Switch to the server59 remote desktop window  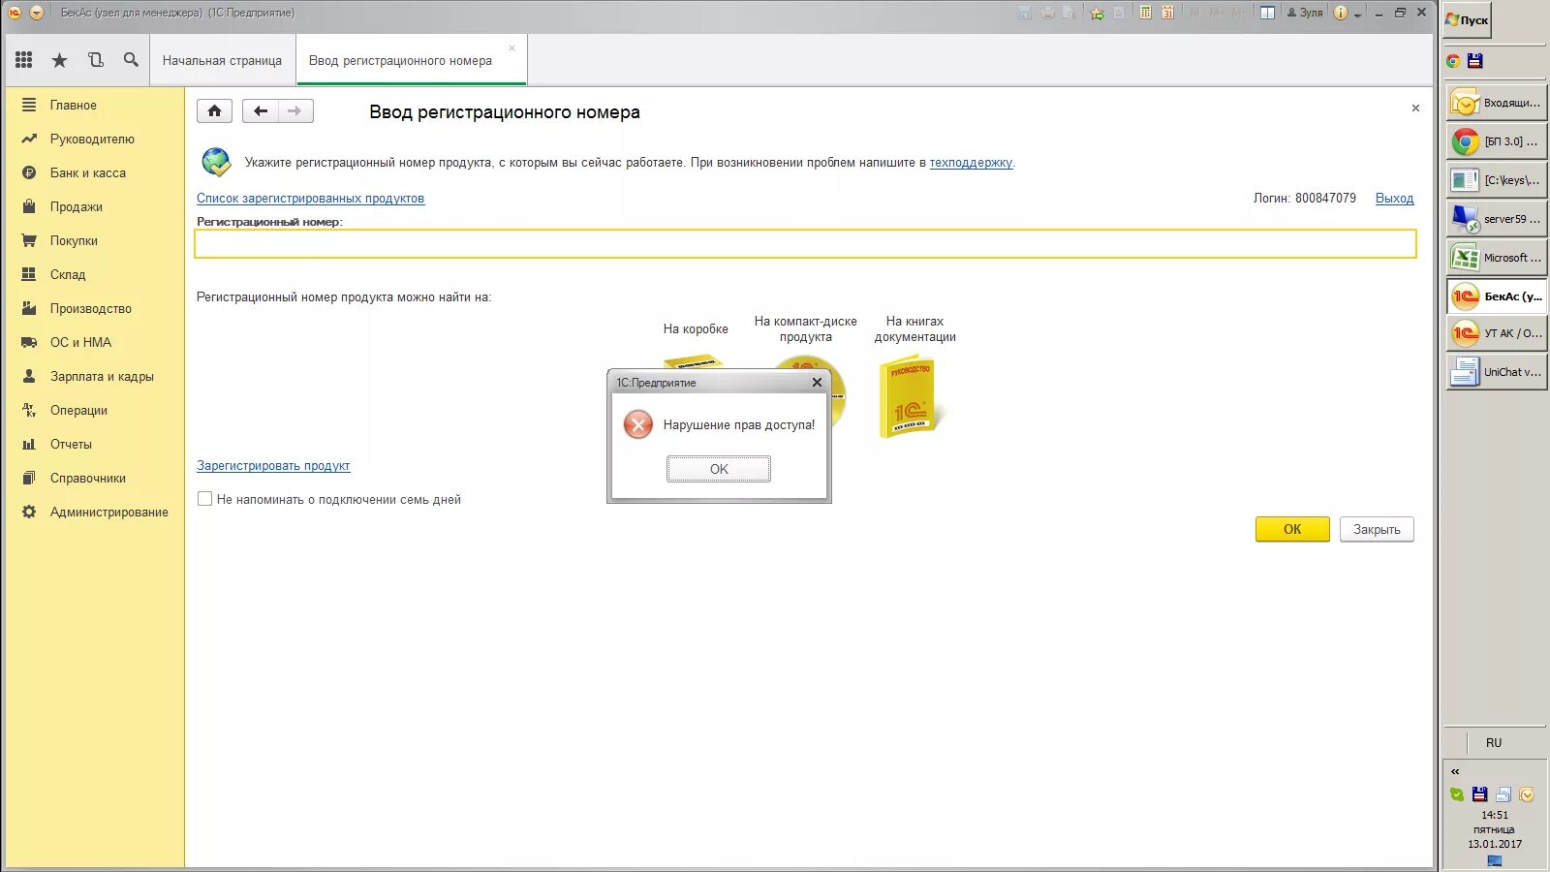(1496, 219)
